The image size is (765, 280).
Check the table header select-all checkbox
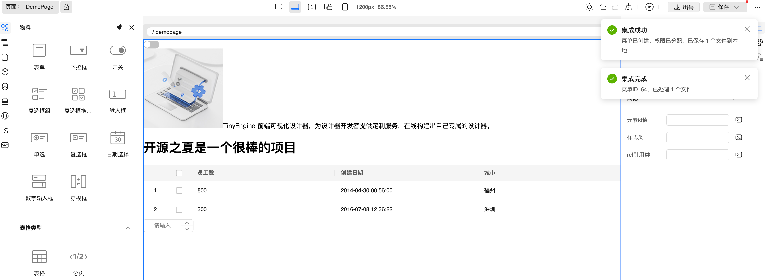click(x=179, y=173)
